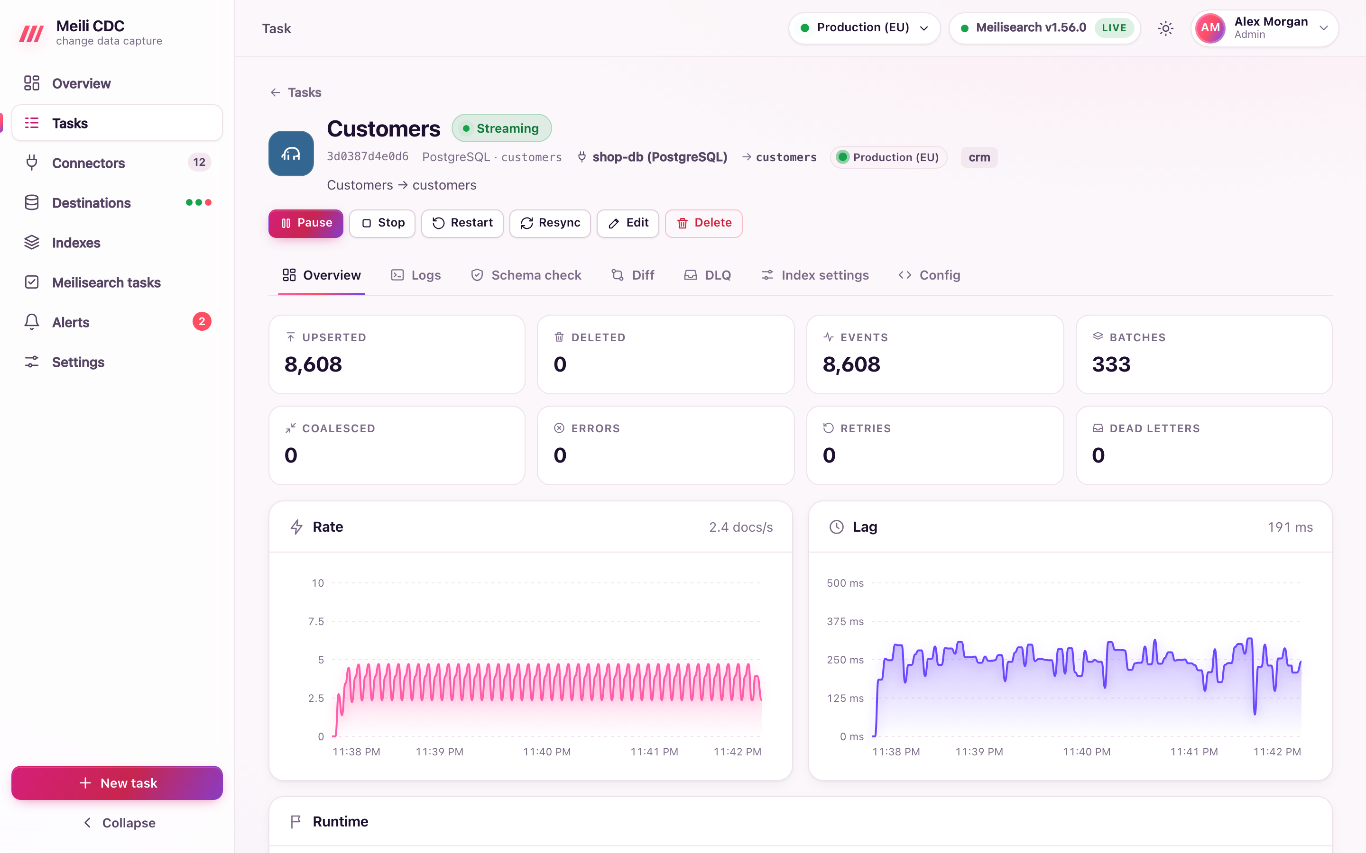Click the AM user avatar
Screen dimensions: 1366x853
[x=1210, y=28]
